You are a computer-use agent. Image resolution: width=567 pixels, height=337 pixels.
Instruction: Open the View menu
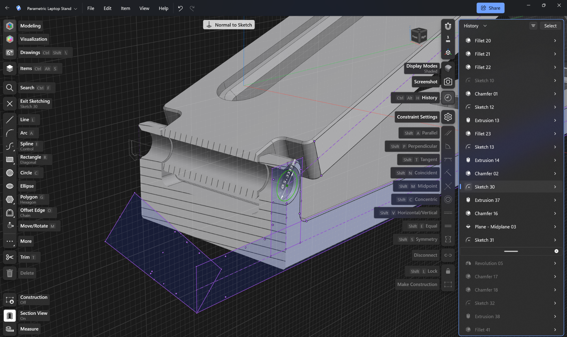pyautogui.click(x=144, y=8)
